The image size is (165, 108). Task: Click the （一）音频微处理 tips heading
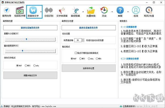coord(129,27)
